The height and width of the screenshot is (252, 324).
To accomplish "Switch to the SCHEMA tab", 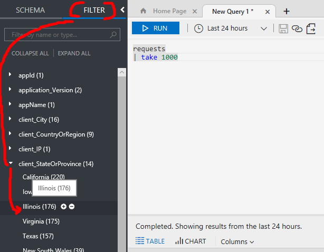I will coord(31,10).
